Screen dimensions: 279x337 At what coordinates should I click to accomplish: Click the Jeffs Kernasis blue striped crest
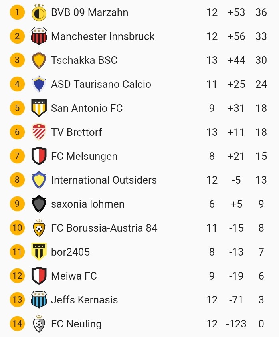click(39, 300)
